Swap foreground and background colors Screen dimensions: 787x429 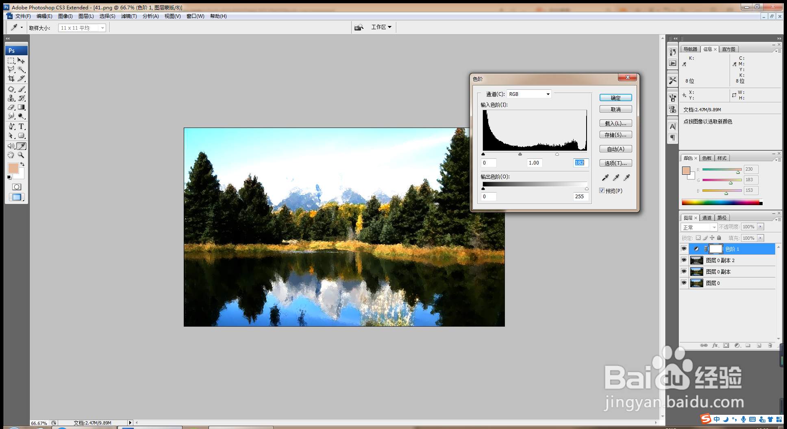[x=22, y=165]
